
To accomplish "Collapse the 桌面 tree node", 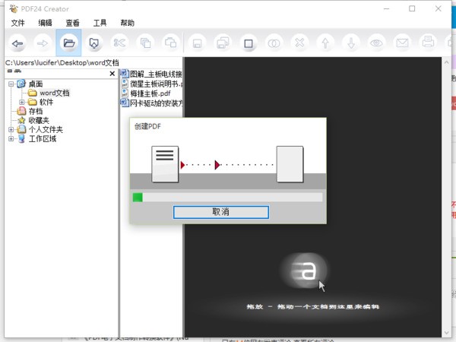I will [11, 84].
